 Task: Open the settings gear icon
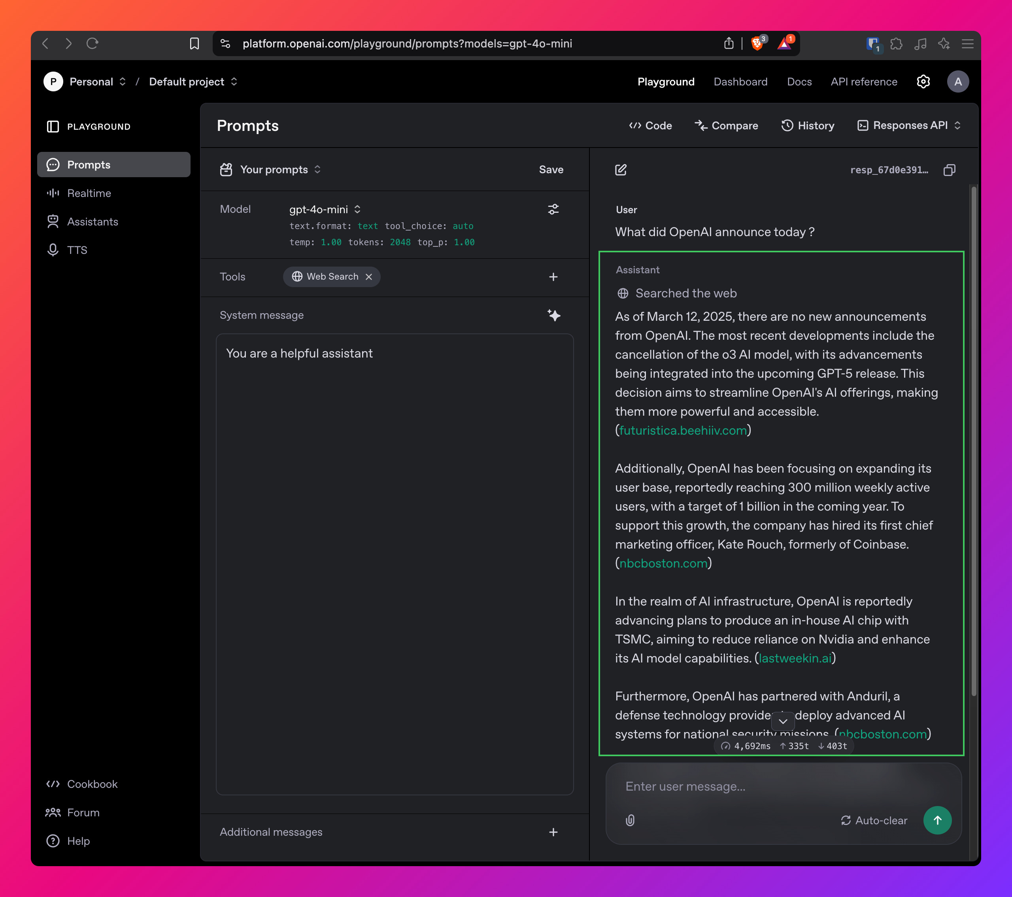tap(923, 82)
